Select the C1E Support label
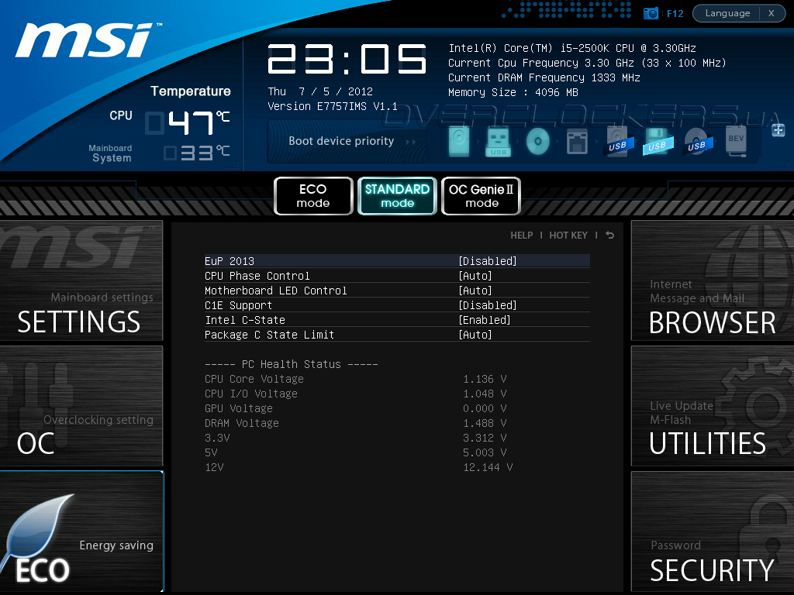The width and height of the screenshot is (794, 595). pyautogui.click(x=239, y=305)
